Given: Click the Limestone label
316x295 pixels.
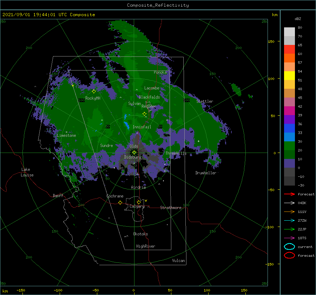Looking at the screenshot, I should coord(66,135).
